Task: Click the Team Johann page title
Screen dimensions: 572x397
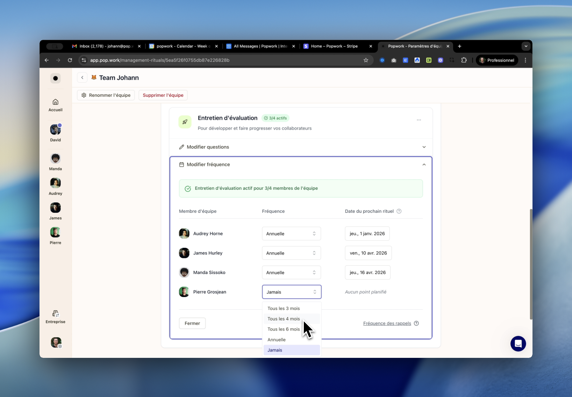Action: [119, 78]
